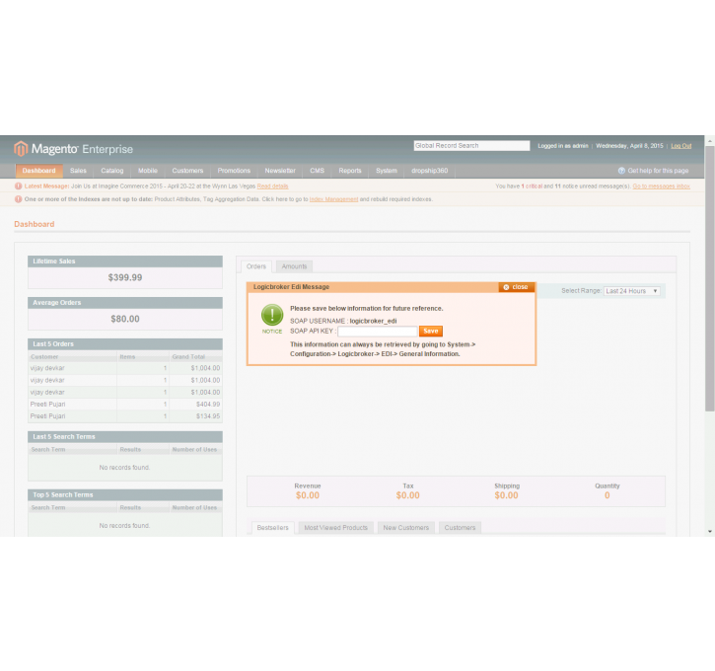Open the Customers menu

click(187, 171)
